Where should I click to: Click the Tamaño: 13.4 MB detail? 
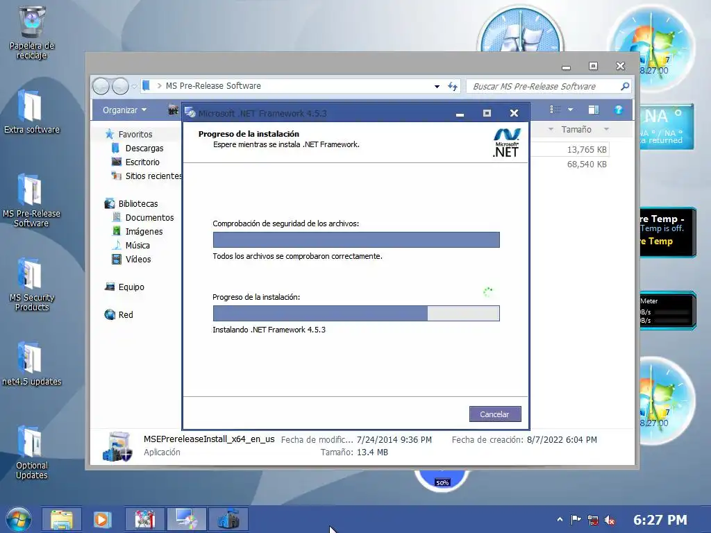point(354,452)
